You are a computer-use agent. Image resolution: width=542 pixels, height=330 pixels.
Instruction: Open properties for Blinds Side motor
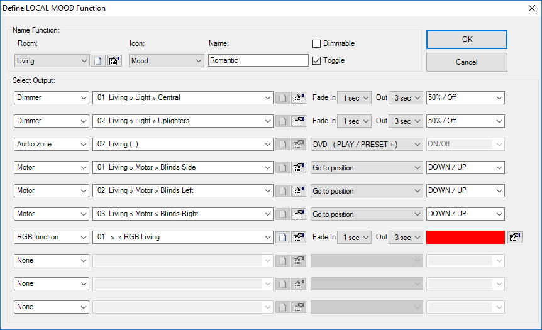[299, 168]
